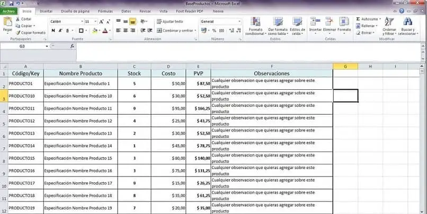Align cell text to the left
This screenshot has height=214, width=427.
[118, 31]
